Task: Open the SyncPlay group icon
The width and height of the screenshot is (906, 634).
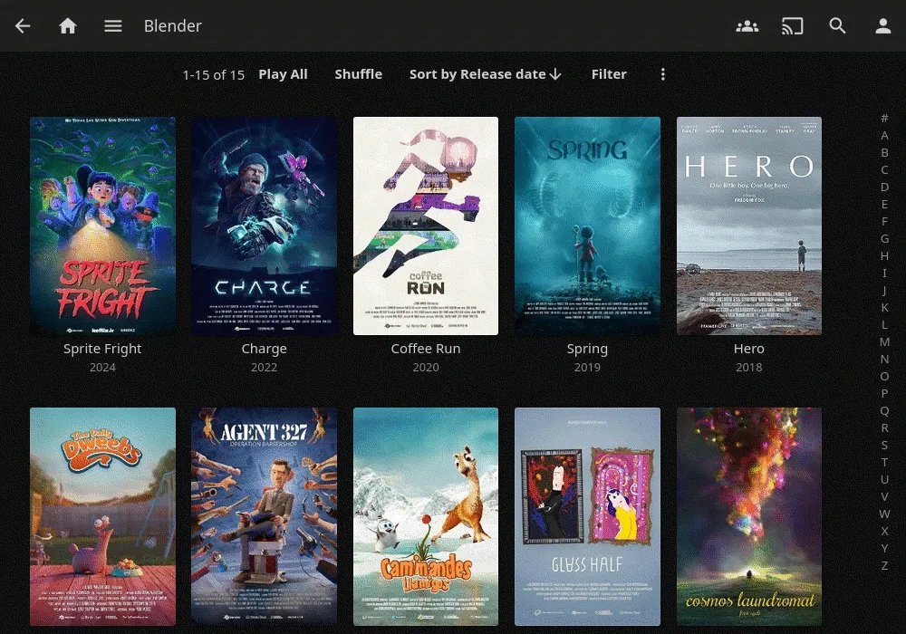Action: click(x=747, y=26)
